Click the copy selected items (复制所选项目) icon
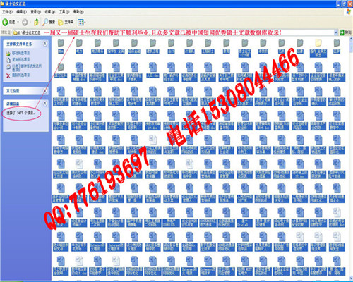The image size is (353, 282). (x=8, y=60)
